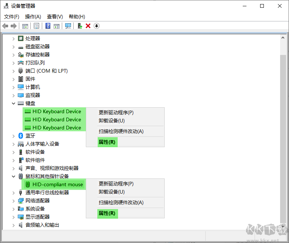
Task: Choose 属性(R) in the keyboard context menu
Action: point(107,142)
